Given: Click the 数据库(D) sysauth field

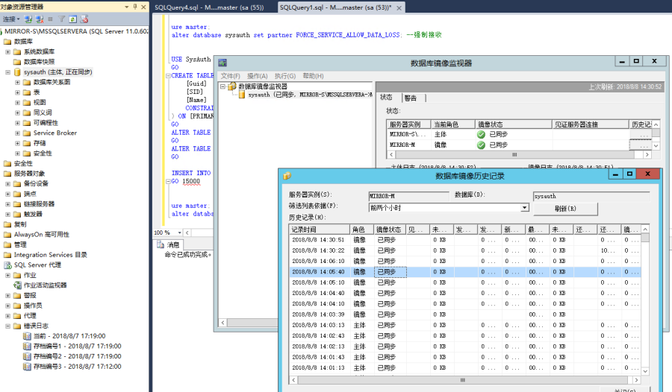Looking at the screenshot, I should [x=591, y=196].
